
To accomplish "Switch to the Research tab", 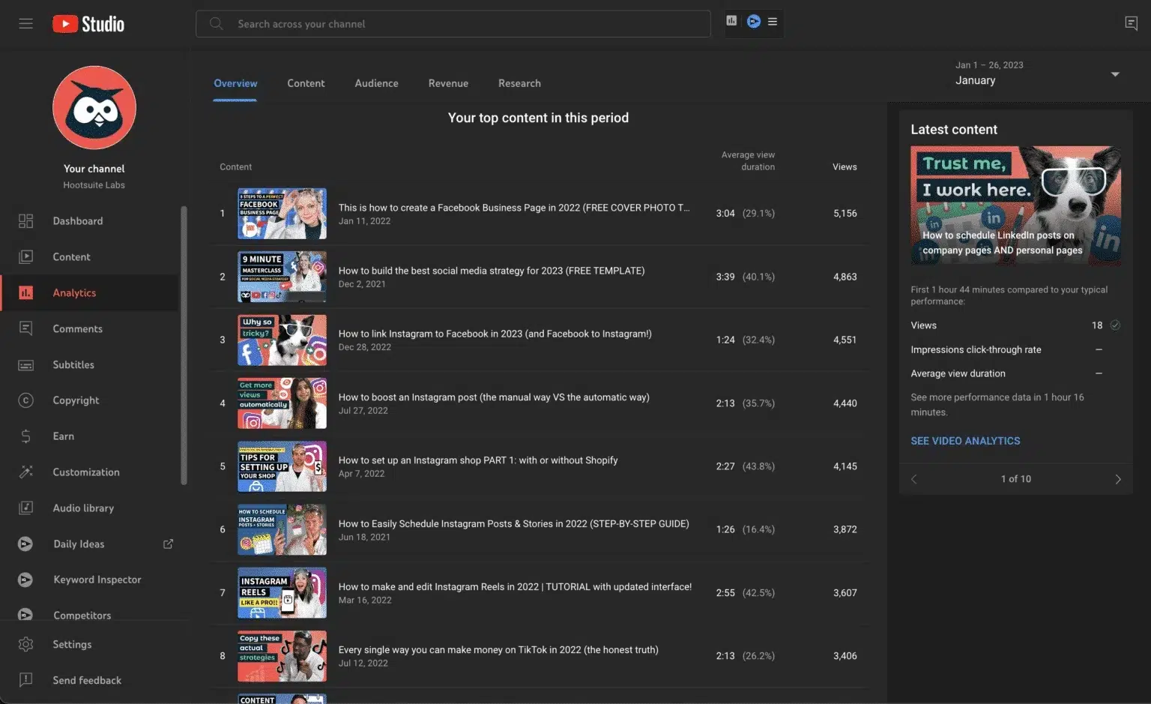I will pos(519,83).
